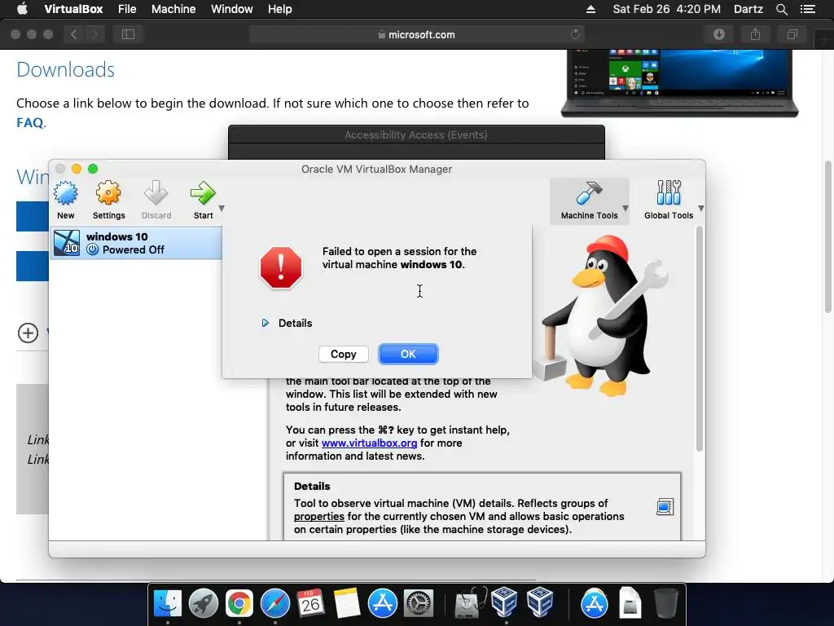Click the eject icon in the menu bar
Image resolution: width=834 pixels, height=626 pixels.
[591, 9]
